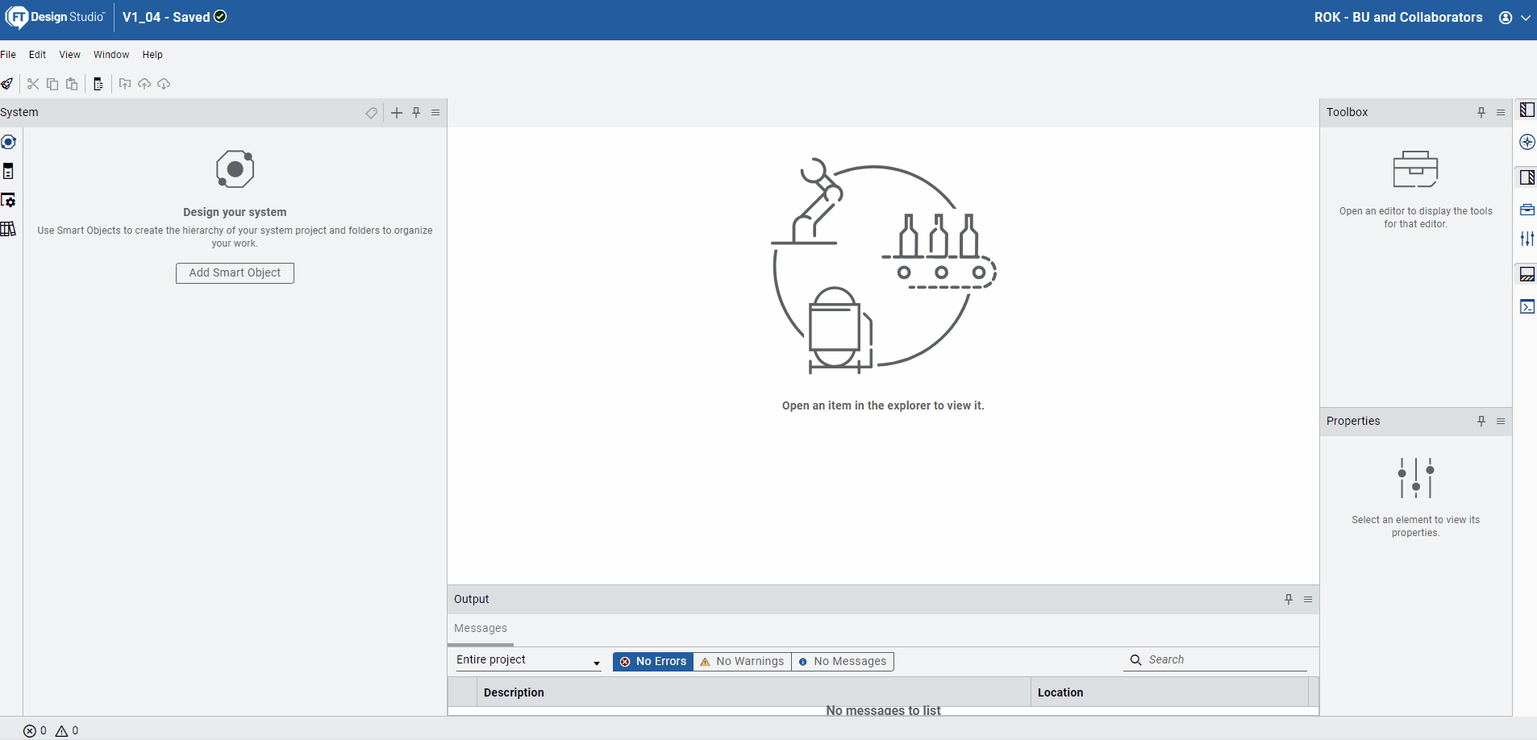Open the File menu
Image resolution: width=1537 pixels, height=740 pixels.
pos(8,55)
